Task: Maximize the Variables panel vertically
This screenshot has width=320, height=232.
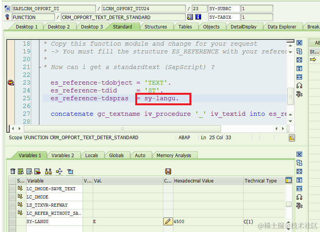Action: [x=299, y=180]
